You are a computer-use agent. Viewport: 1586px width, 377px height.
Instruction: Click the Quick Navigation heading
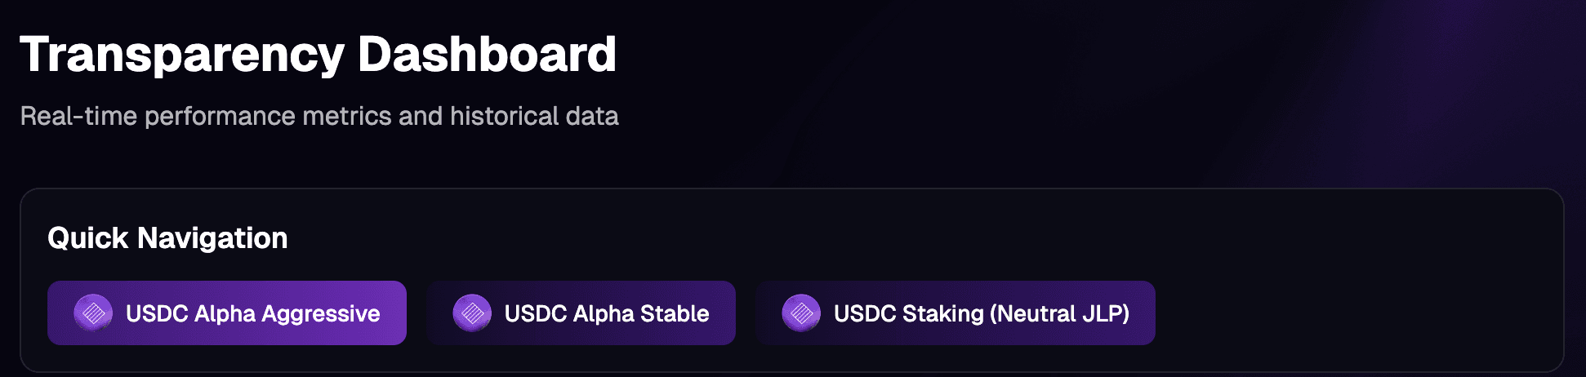(x=167, y=238)
